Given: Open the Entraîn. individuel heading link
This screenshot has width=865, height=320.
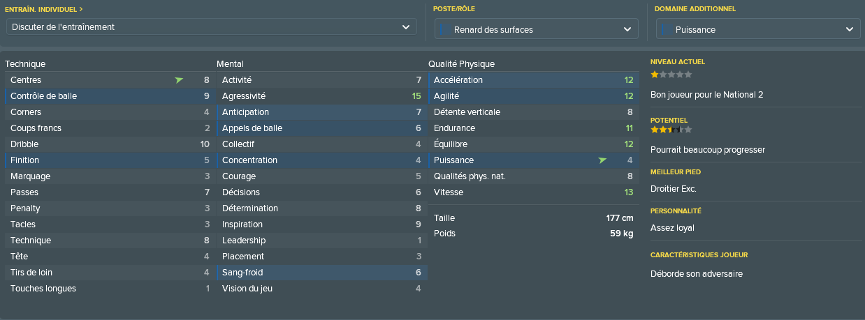Looking at the screenshot, I should [44, 9].
